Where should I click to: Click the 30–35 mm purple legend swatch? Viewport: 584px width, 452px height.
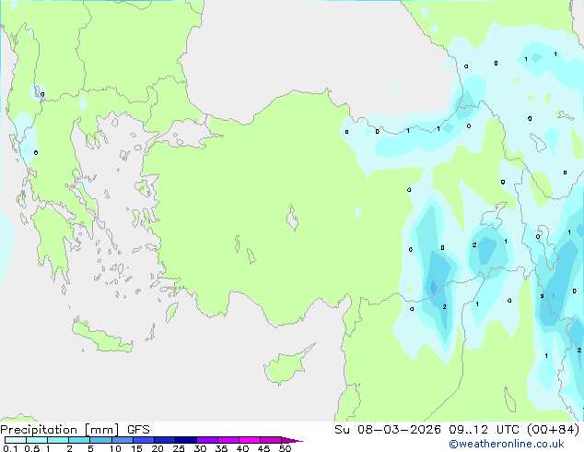pos(206,440)
